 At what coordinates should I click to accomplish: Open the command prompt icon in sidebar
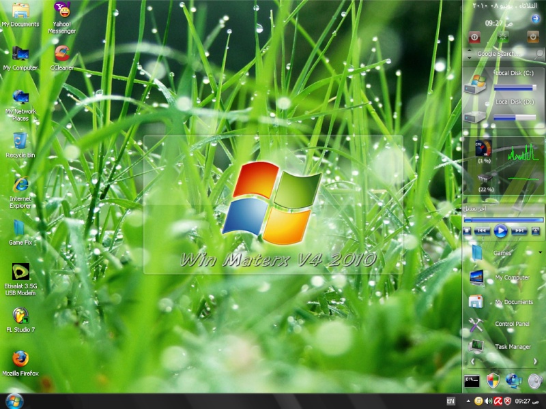pyautogui.click(x=472, y=381)
